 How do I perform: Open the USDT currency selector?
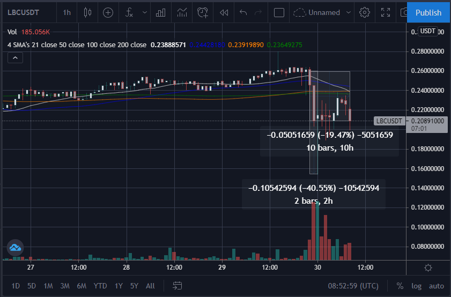click(428, 31)
